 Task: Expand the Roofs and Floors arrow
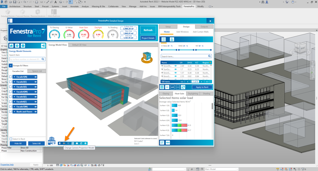point(14,112)
